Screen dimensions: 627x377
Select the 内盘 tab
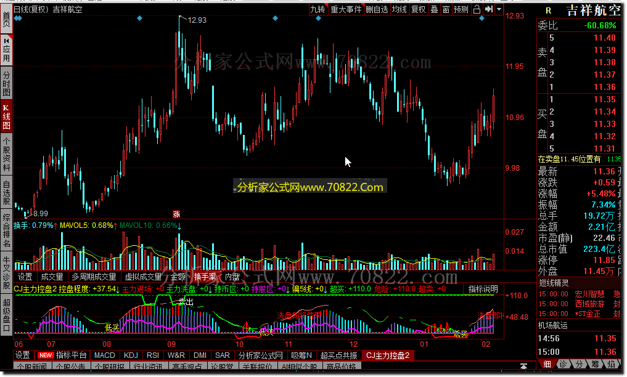click(x=232, y=277)
